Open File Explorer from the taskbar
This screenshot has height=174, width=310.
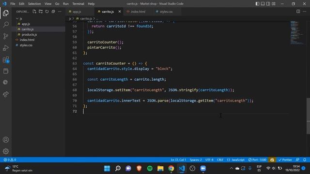tap(160, 169)
